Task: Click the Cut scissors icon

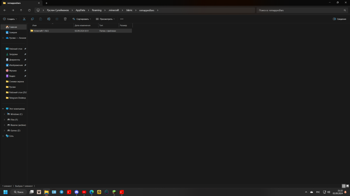Action: click(x=24, y=19)
